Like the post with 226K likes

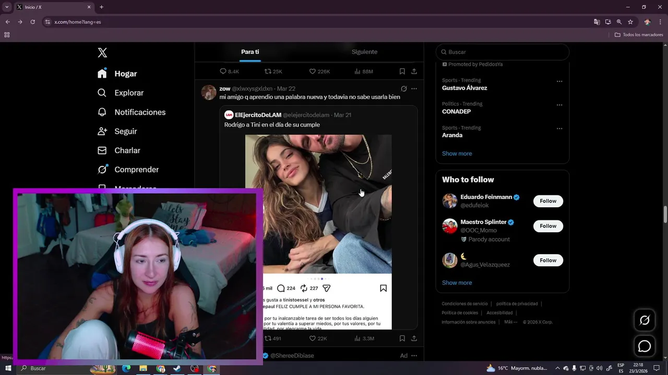pos(319,71)
